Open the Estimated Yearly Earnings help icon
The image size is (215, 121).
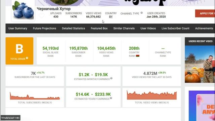tap(111, 98)
